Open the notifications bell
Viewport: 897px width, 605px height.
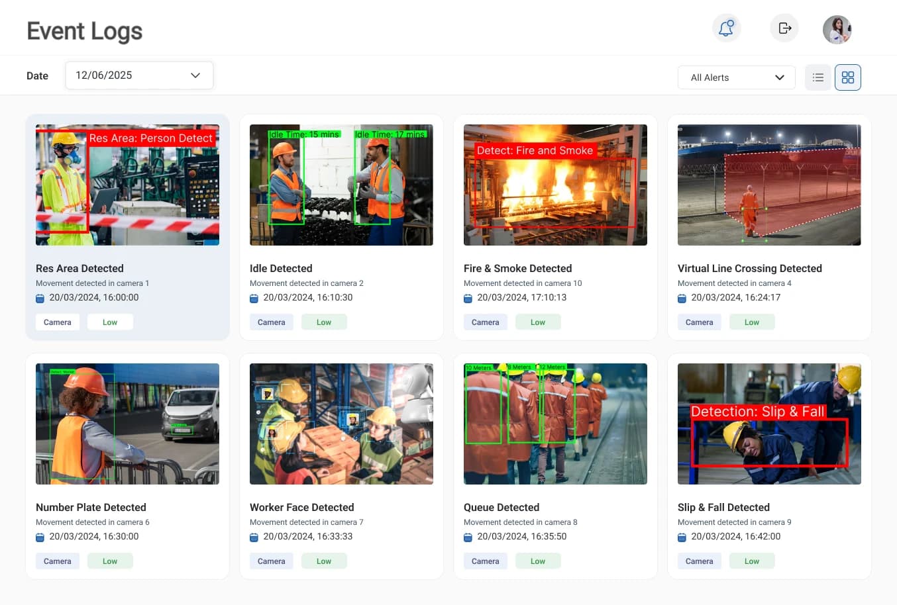pyautogui.click(x=726, y=28)
